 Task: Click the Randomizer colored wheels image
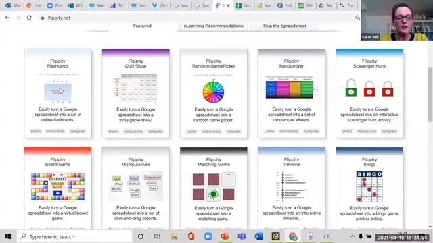point(290,90)
